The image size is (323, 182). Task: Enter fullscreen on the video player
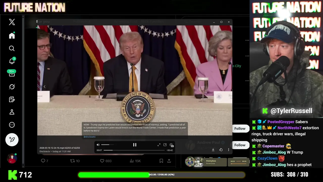pyautogui.click(x=159, y=145)
